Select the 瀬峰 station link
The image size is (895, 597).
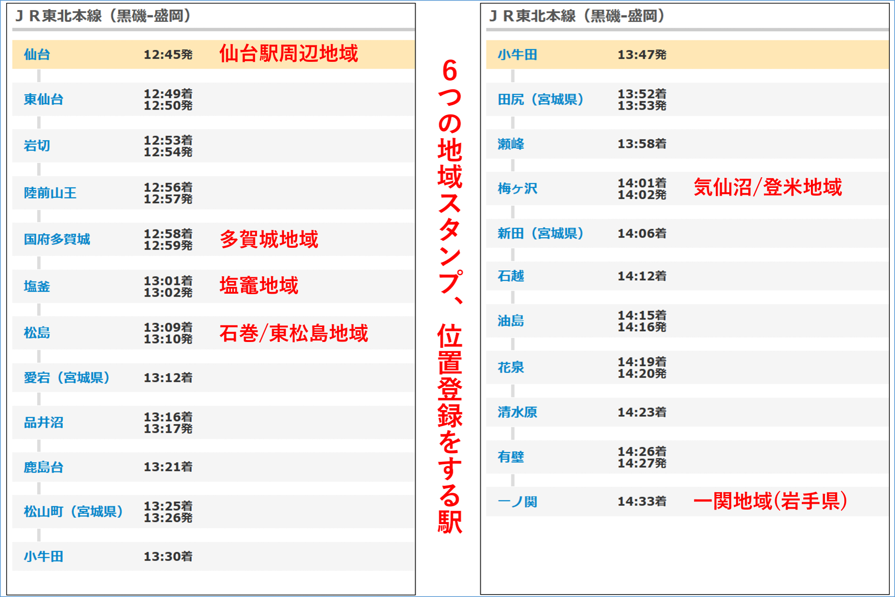click(x=511, y=144)
